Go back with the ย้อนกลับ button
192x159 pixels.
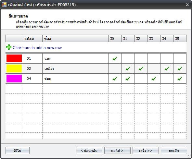coord(89,151)
